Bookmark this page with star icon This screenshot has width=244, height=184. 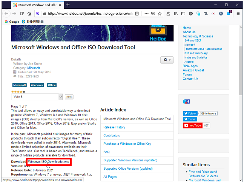point(160,14)
